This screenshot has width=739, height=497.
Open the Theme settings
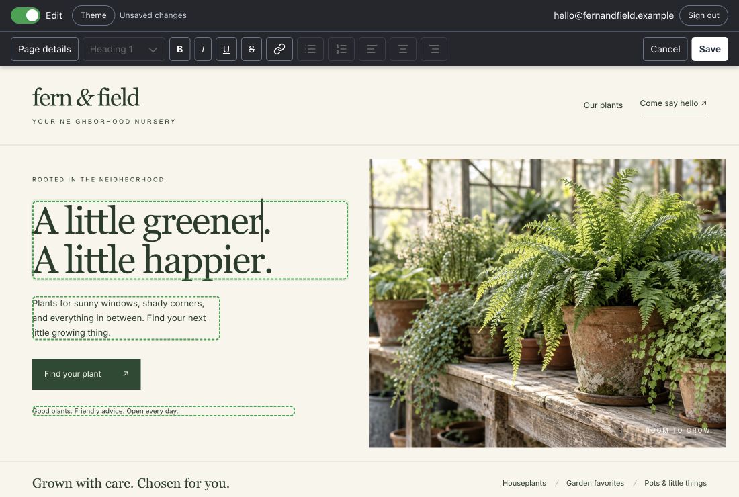(x=93, y=15)
